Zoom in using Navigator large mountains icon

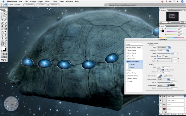(182, 22)
